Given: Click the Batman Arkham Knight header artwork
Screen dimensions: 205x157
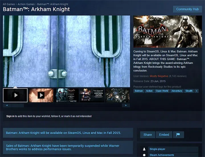Looking at the screenshot, I should pyautogui.click(x=168, y=32).
